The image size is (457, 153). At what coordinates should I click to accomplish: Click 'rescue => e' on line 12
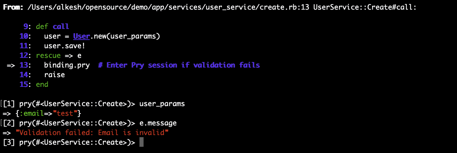click(x=59, y=55)
